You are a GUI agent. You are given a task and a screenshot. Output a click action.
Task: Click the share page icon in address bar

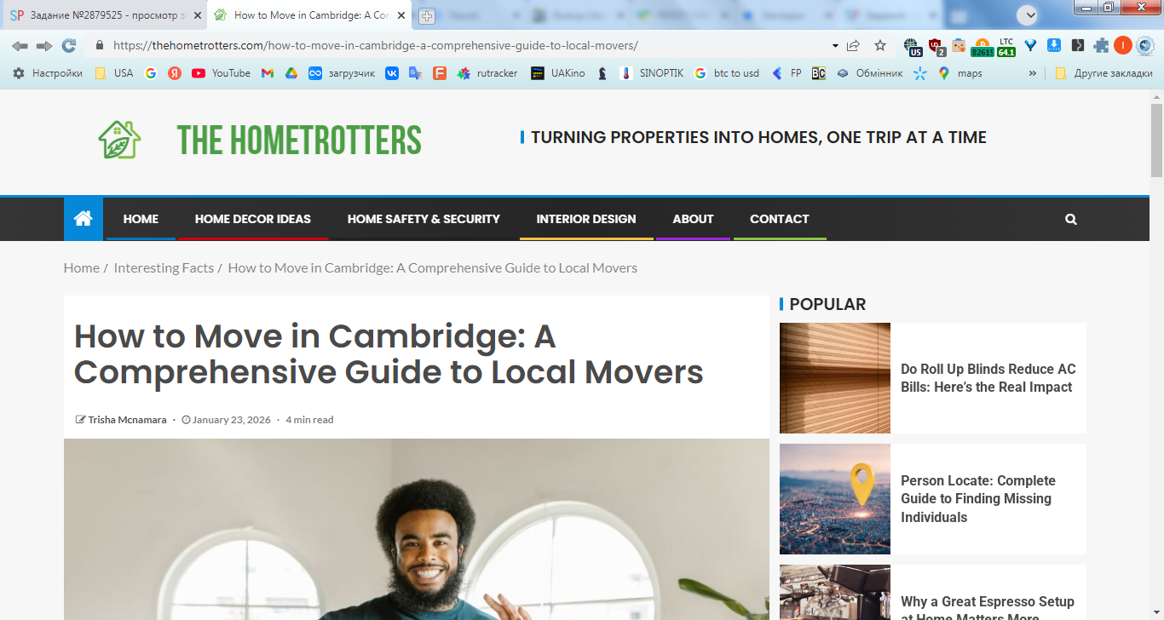point(853,45)
